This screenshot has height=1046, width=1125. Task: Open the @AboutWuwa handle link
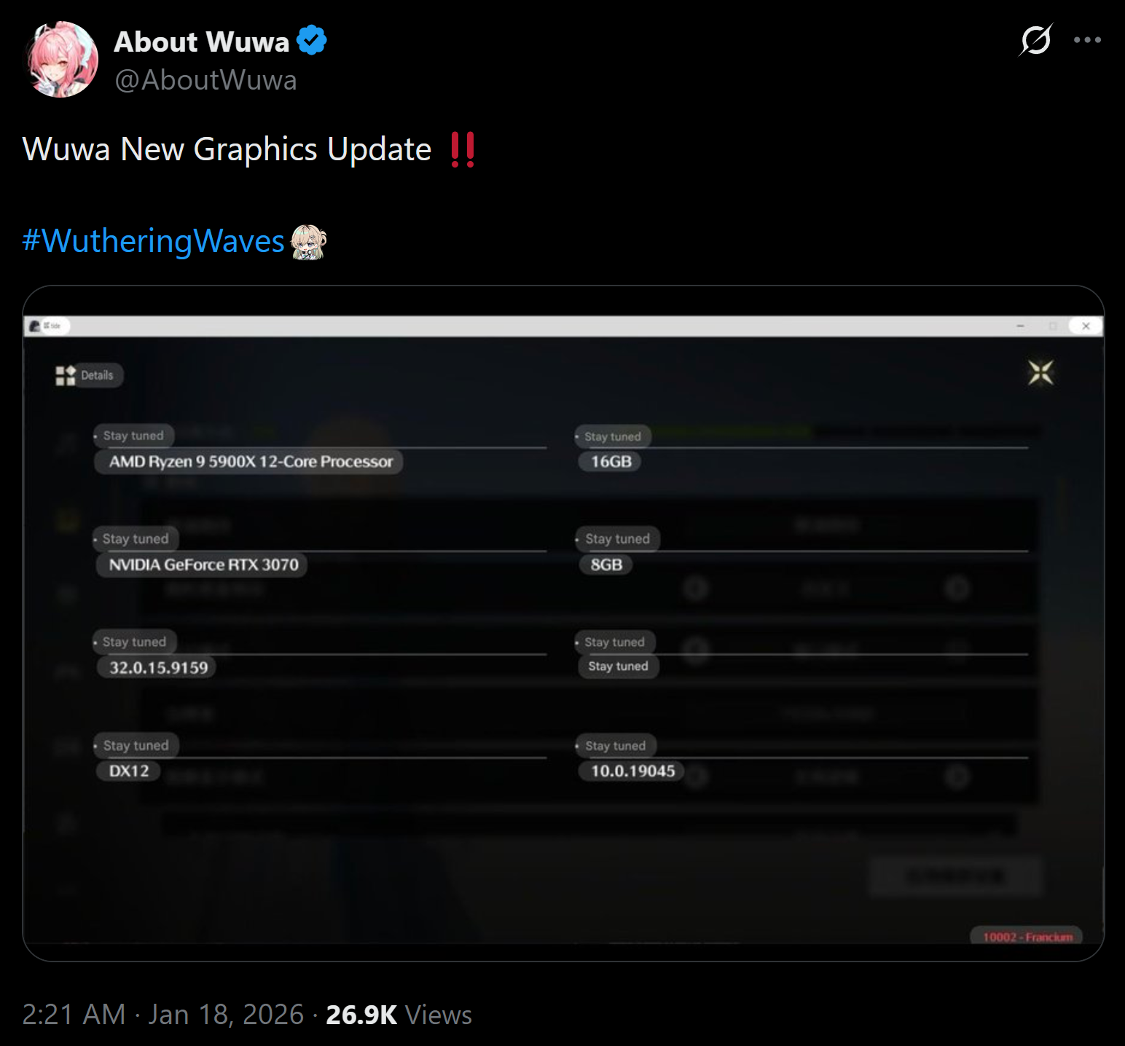[x=206, y=80]
